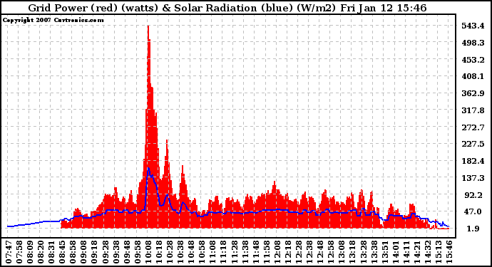The image size is (492, 267).
Task: Click the 12:58 time label
Action: (331, 252)
